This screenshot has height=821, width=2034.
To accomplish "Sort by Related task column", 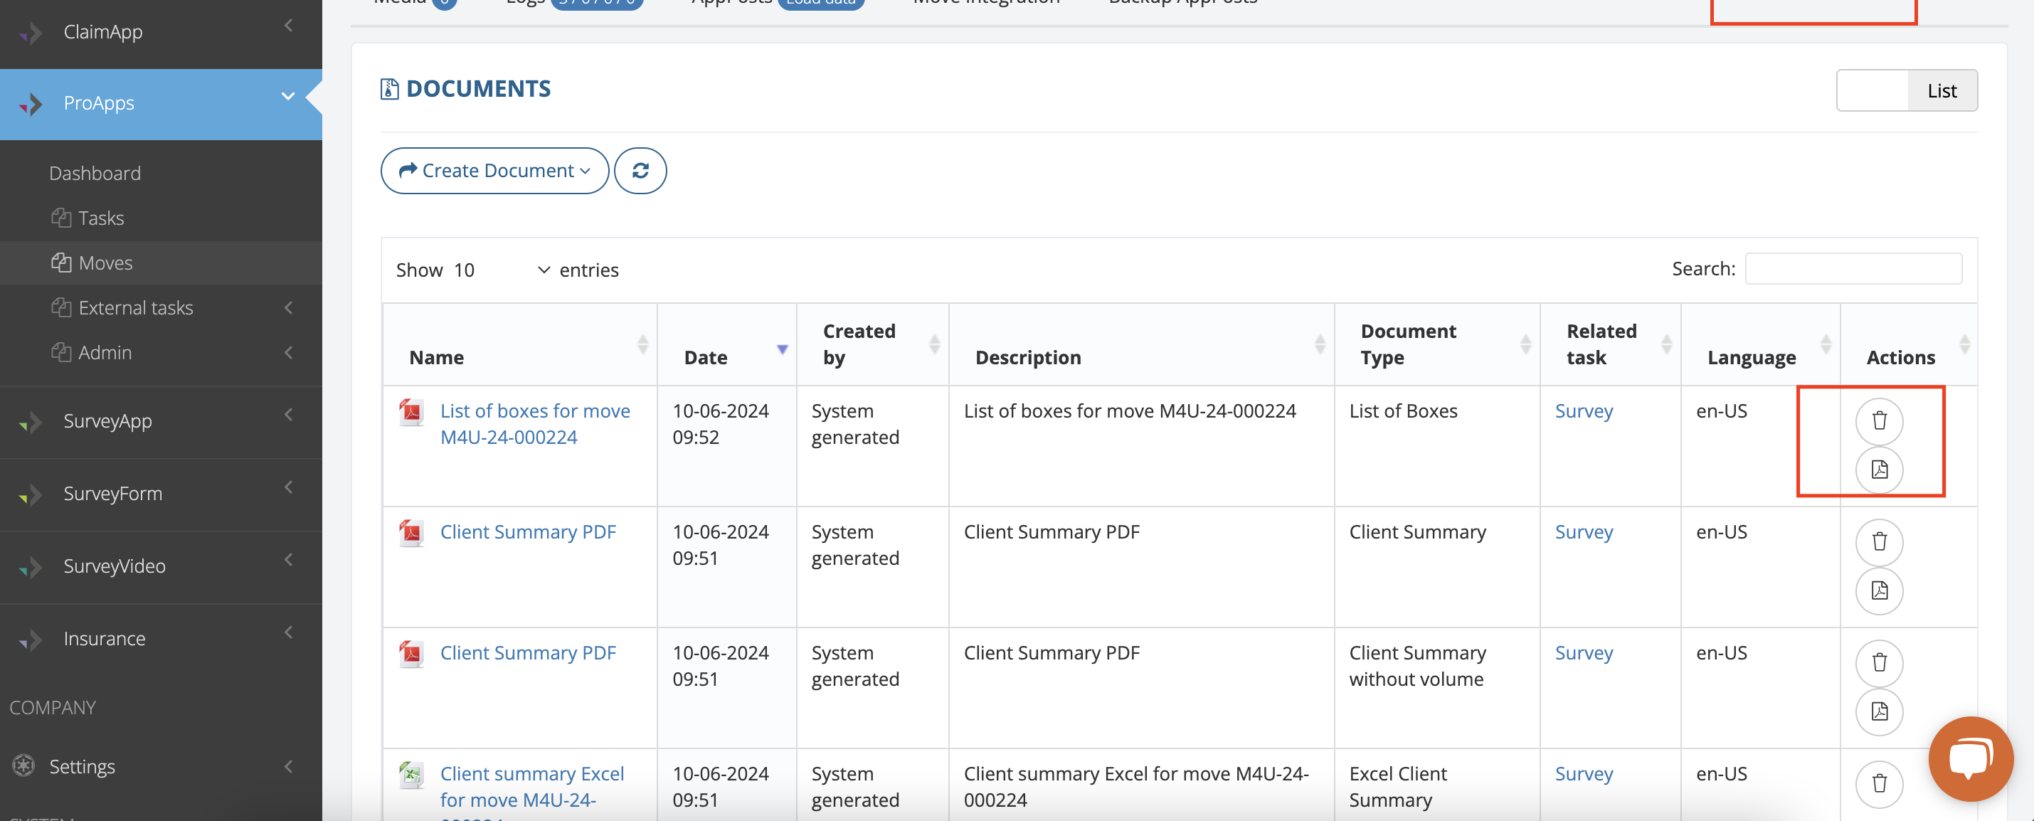I will [x=1611, y=345].
